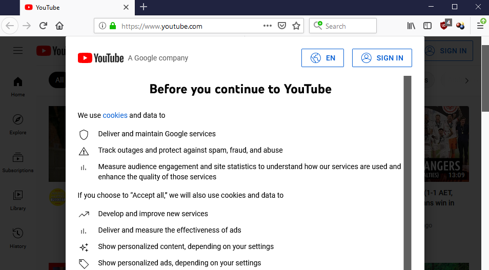Open YouTube guide hamburger menu
489x270 pixels.
coord(18,51)
